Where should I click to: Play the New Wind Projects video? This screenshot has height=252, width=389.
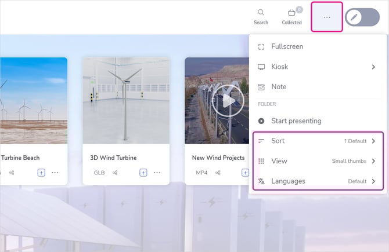tap(228, 101)
